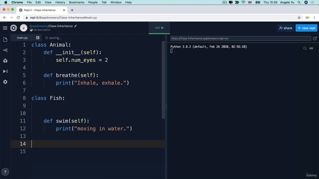Run the code with run button
The image size is (319, 179).
tap(159, 28)
